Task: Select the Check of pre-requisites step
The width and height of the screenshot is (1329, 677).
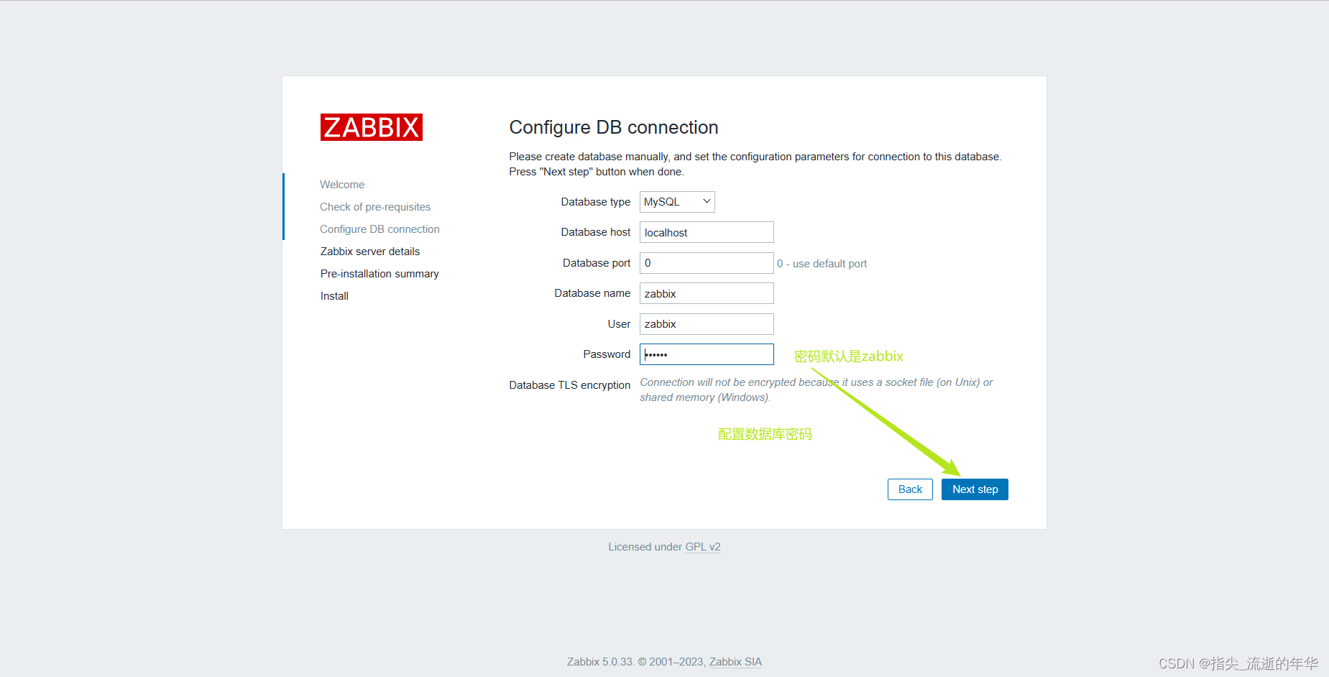Action: coord(375,207)
